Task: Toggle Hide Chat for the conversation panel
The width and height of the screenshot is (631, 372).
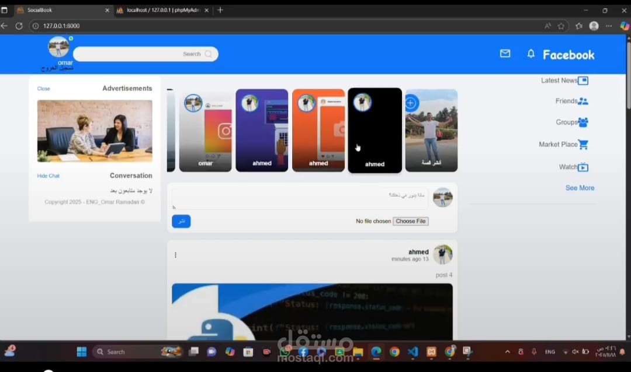Action: [x=48, y=176]
